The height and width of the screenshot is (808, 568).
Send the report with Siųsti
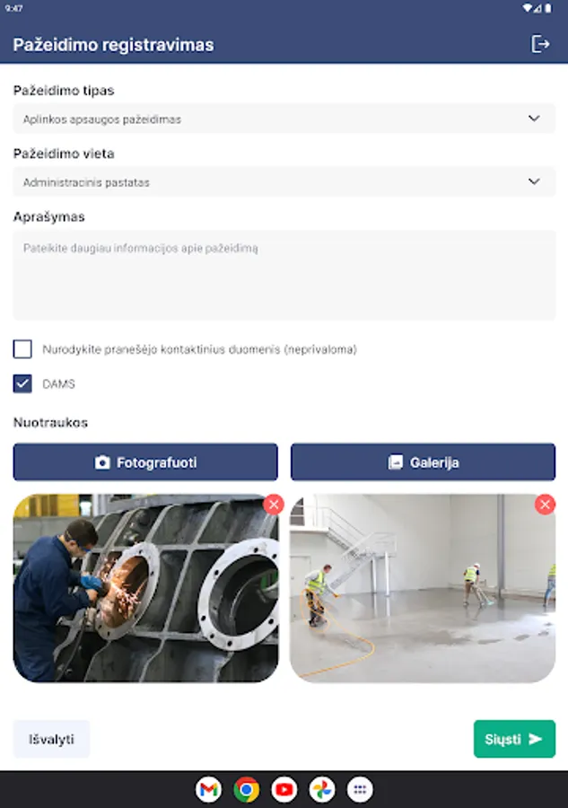[514, 739]
